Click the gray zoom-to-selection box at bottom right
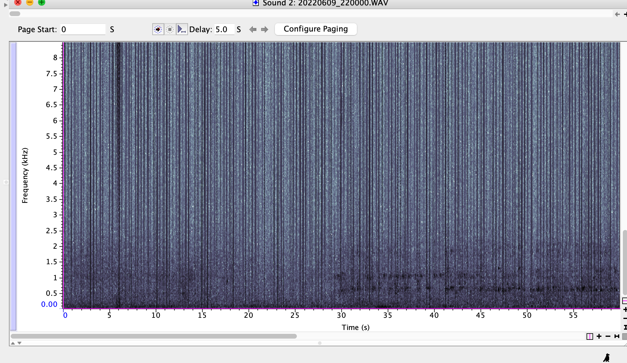The height and width of the screenshot is (363, 627). tap(625, 336)
